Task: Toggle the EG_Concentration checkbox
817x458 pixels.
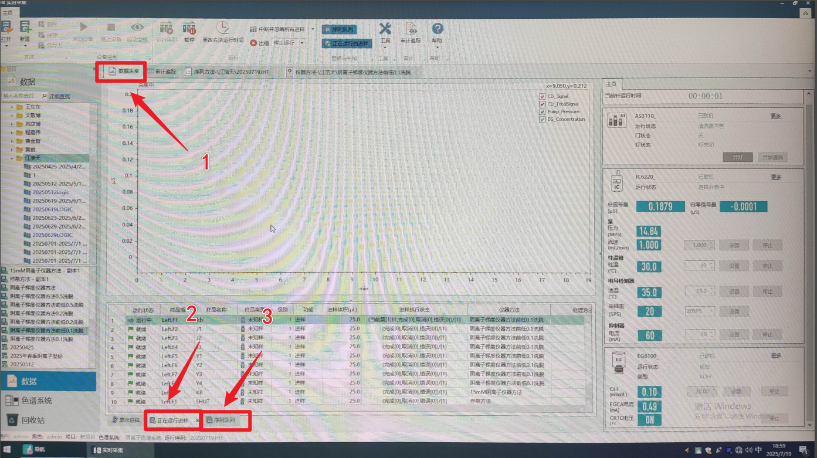Action: click(x=542, y=119)
